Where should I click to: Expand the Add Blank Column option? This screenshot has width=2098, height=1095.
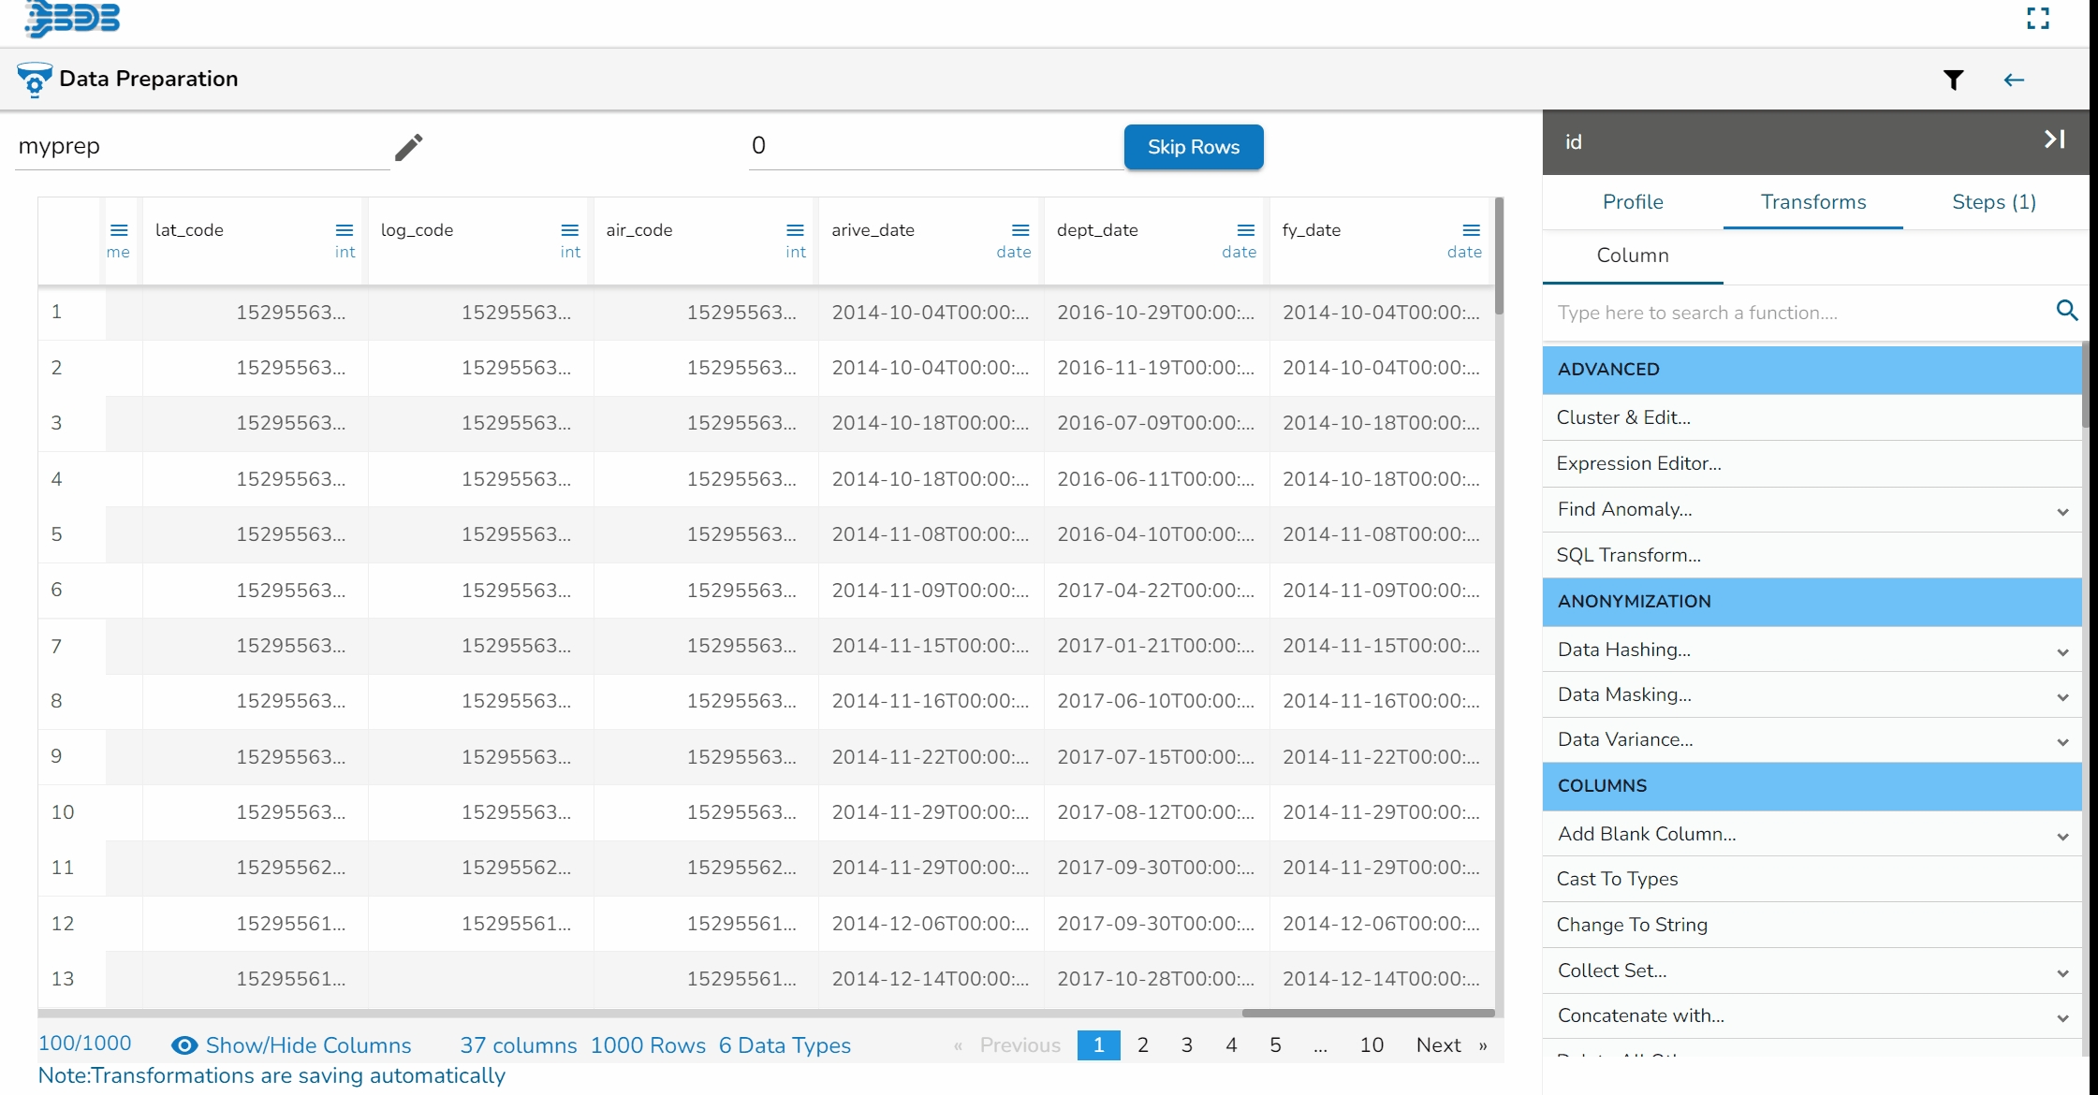coord(2062,836)
